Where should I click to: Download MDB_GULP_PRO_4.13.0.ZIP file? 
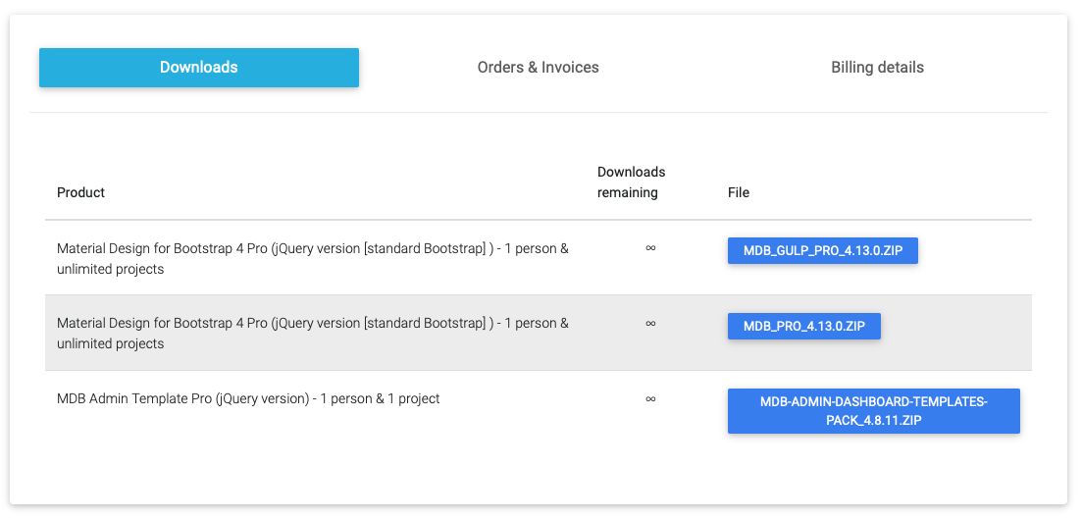coord(823,251)
